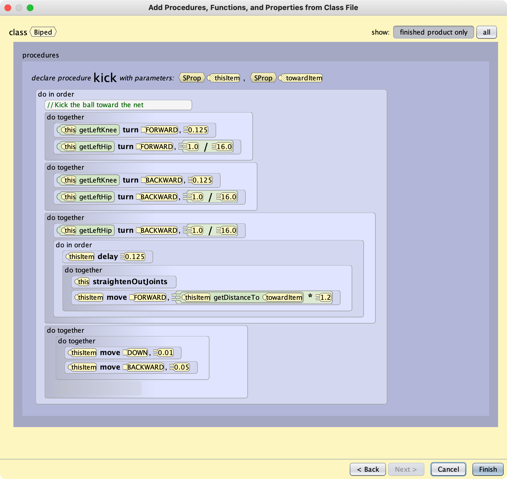This screenshot has height=479, width=507.
Task: Click the thisItem move DOWN statement tile
Action: pos(123,353)
